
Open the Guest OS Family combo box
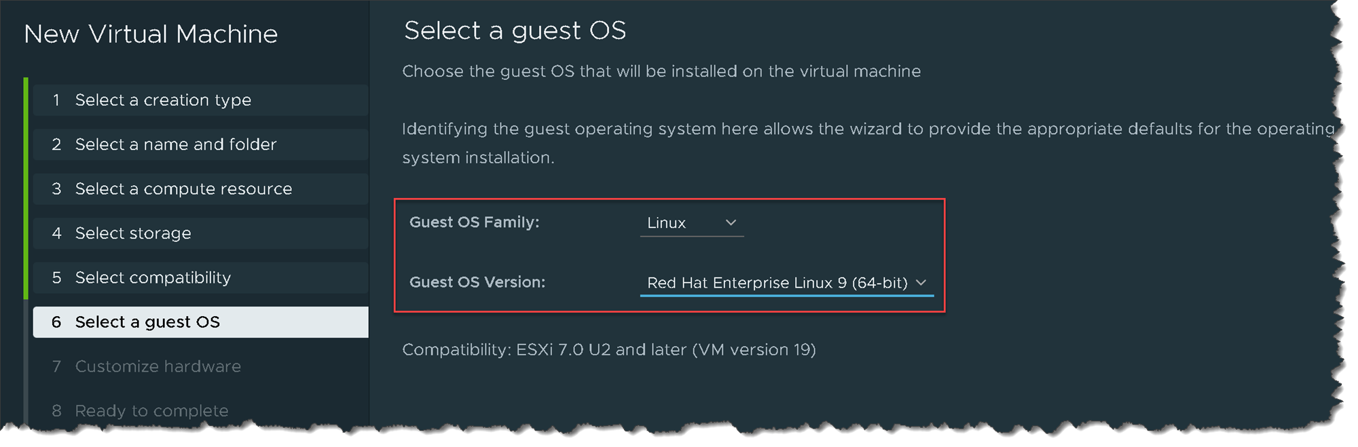691,223
